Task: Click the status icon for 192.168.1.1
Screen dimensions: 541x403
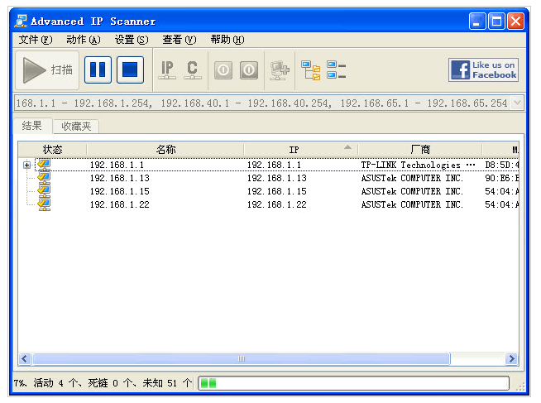Action: pos(44,165)
